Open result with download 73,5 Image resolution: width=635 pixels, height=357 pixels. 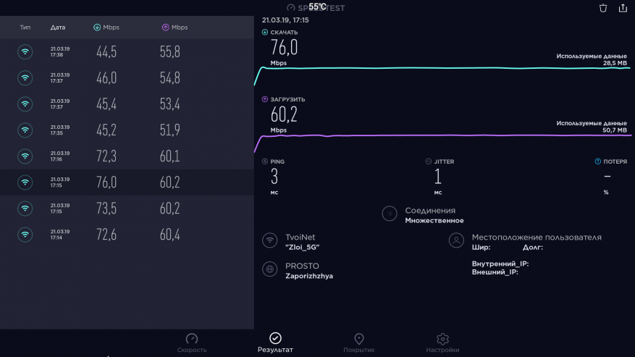(127, 209)
